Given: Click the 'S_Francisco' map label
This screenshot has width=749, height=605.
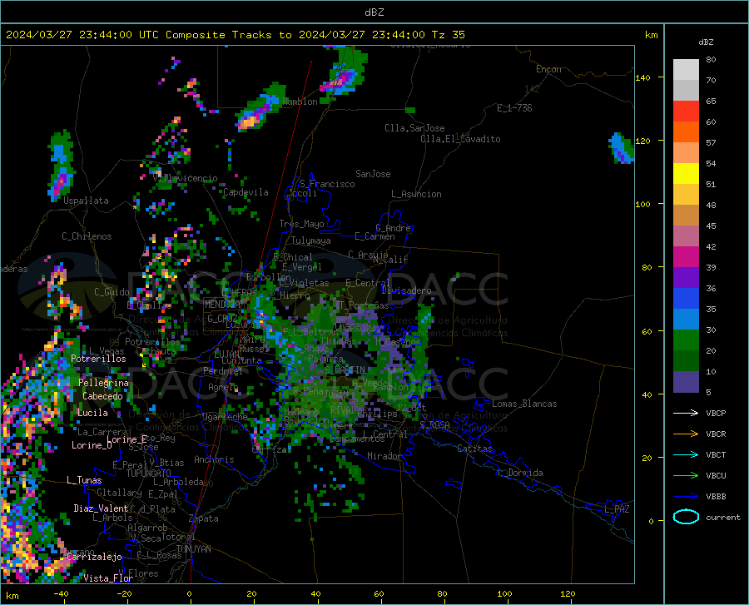Looking at the screenshot, I should click(327, 184).
